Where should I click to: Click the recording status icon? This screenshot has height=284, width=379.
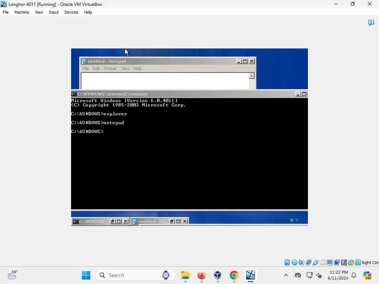[336, 263]
